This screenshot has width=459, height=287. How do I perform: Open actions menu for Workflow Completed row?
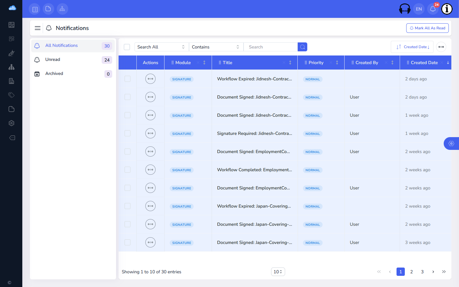(150, 170)
